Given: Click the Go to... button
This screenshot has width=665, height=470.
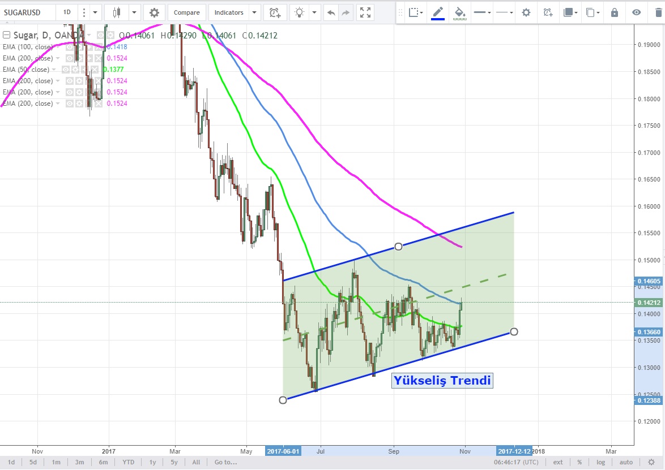Looking at the screenshot, I should point(224,462).
